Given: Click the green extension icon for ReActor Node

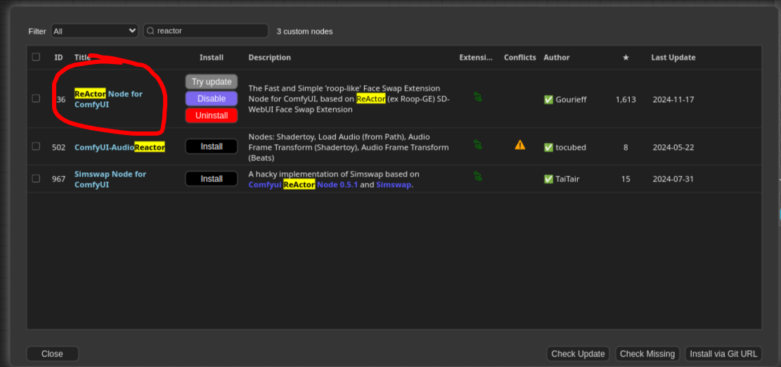Looking at the screenshot, I should (x=478, y=97).
